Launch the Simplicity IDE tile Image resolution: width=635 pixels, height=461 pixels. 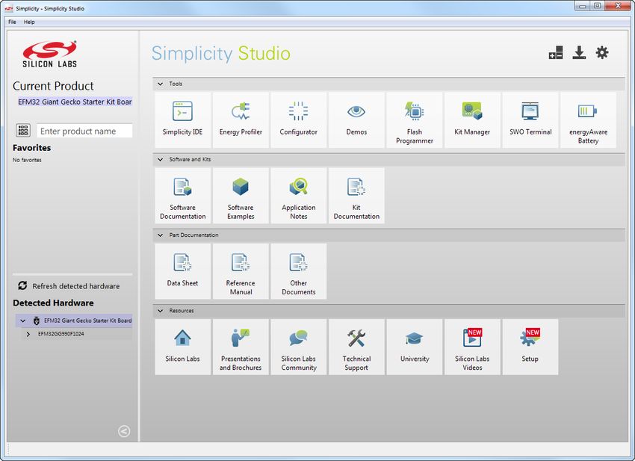click(182, 120)
